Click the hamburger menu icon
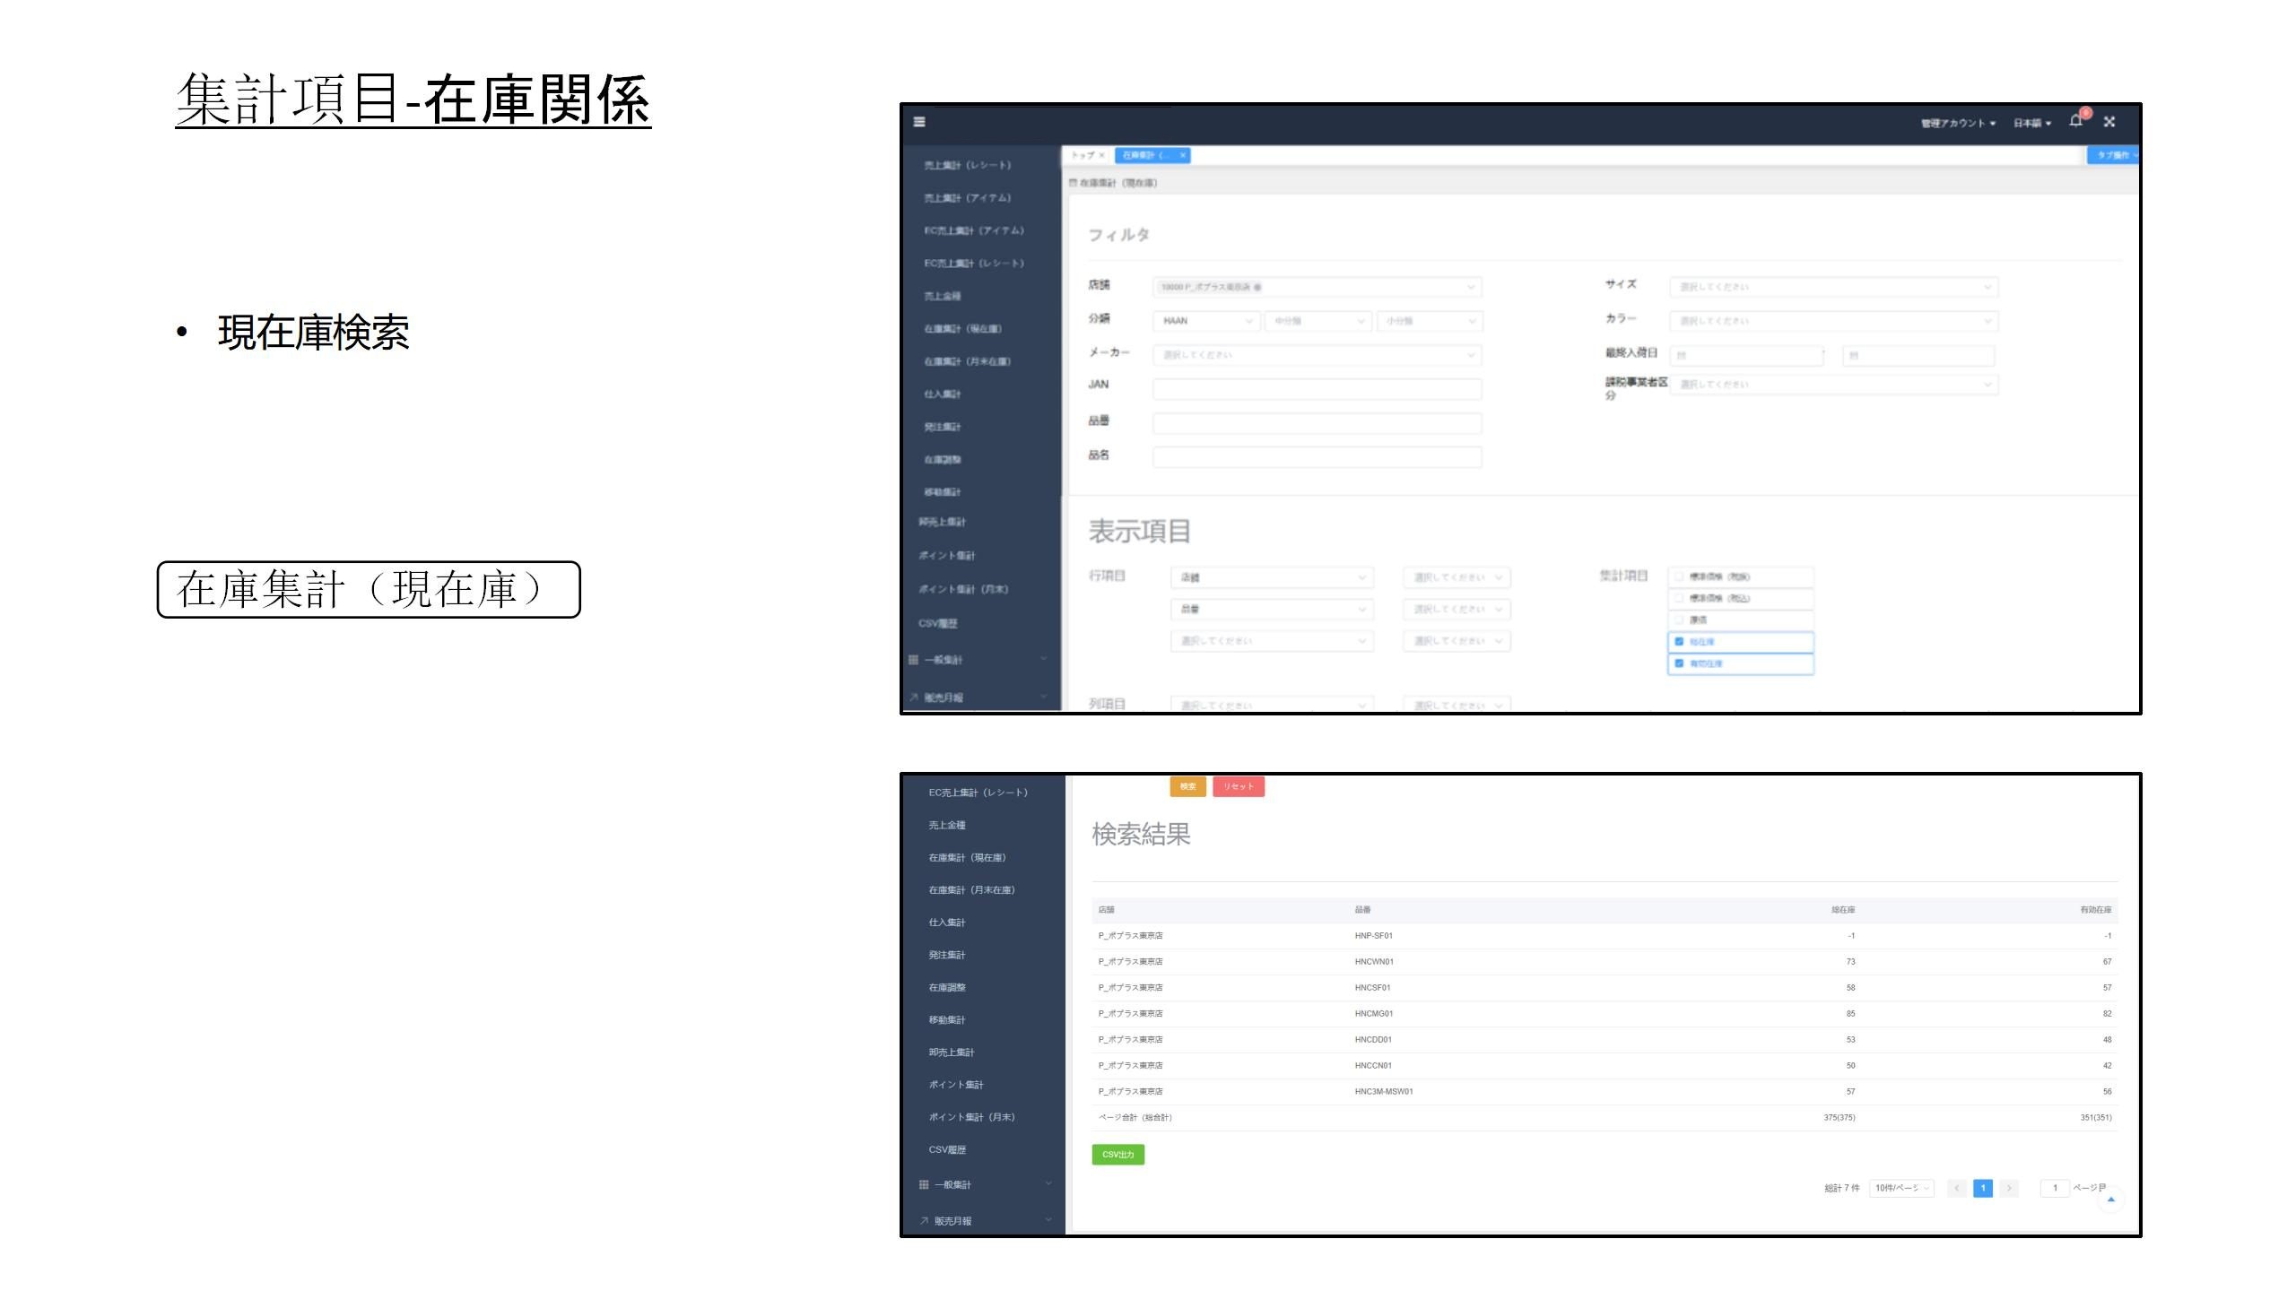The height and width of the screenshot is (1291, 2296). [x=919, y=122]
